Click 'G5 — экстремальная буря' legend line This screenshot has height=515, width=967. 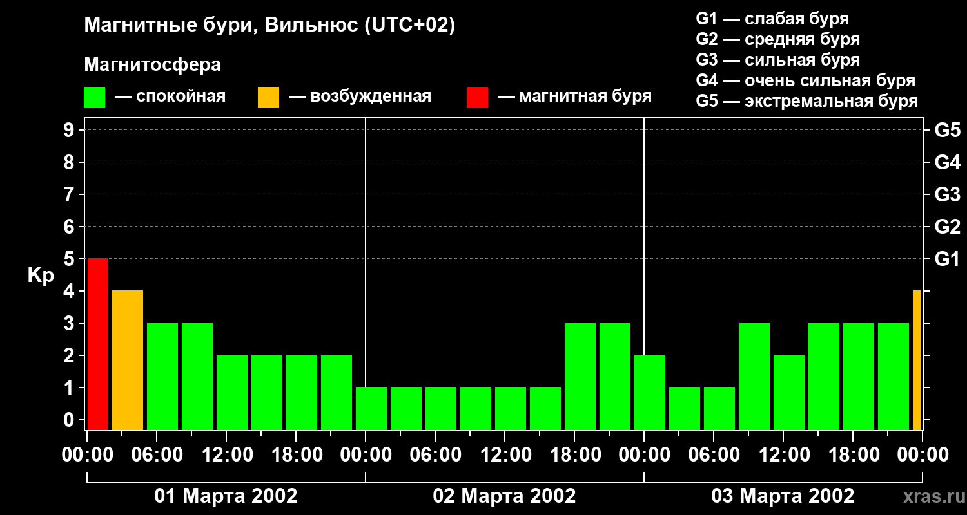click(807, 101)
